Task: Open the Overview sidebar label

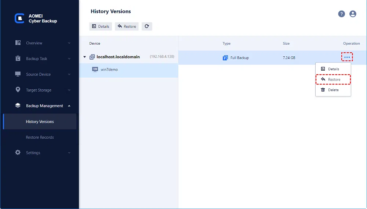Action: pos(34,43)
